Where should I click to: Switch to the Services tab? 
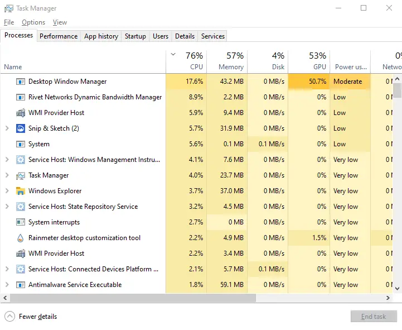pos(213,36)
